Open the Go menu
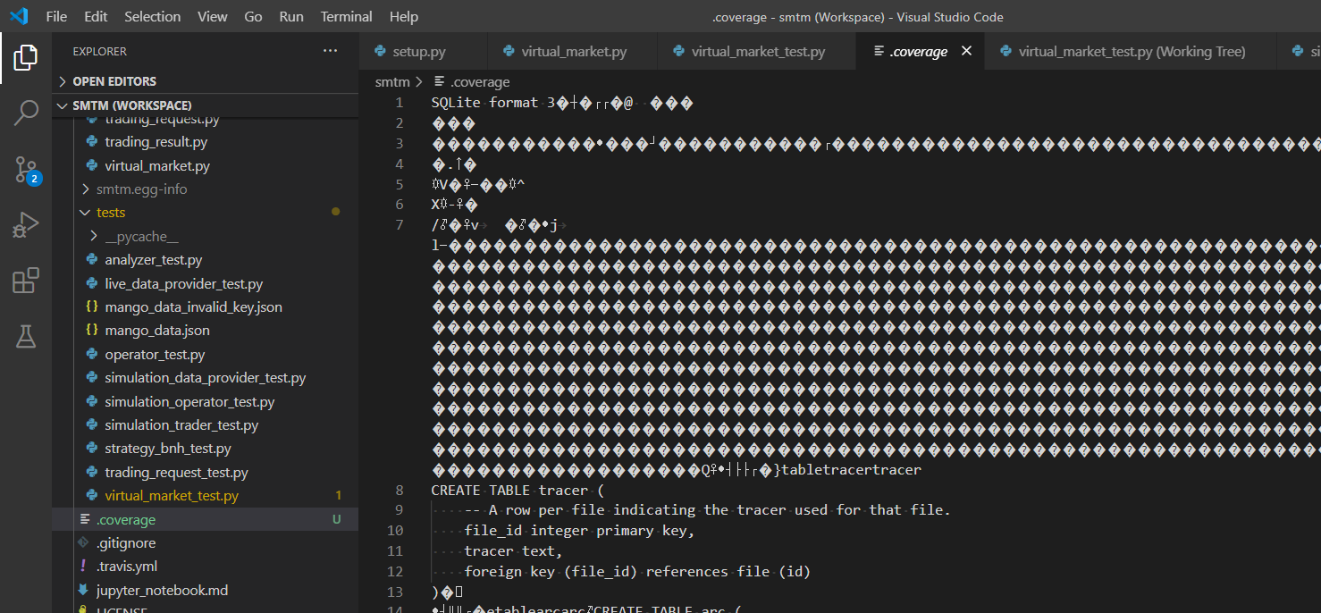This screenshot has height=613, width=1321. click(x=253, y=16)
